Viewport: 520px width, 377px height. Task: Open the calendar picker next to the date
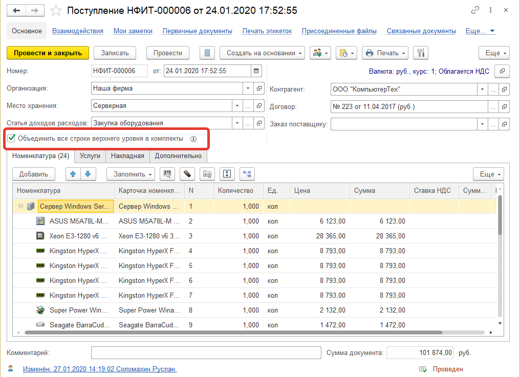257,71
